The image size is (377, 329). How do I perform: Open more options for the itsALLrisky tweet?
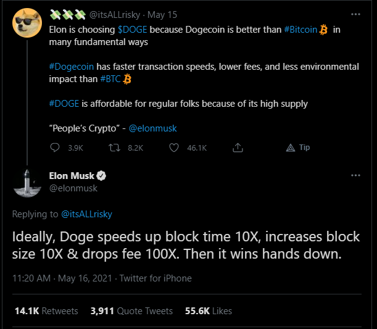[355, 14]
